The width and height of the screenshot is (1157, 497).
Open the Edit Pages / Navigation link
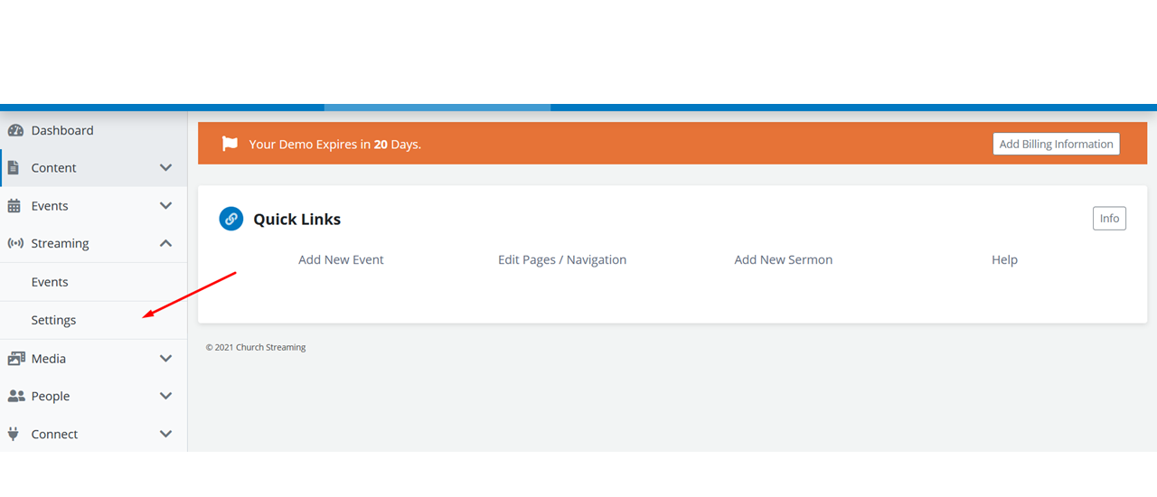coord(561,260)
